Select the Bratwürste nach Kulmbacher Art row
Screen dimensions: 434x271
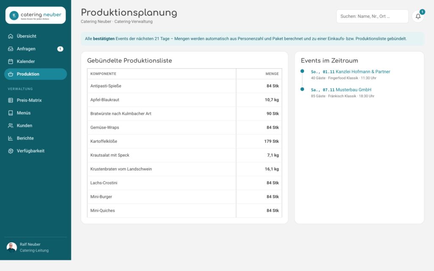coord(184,113)
